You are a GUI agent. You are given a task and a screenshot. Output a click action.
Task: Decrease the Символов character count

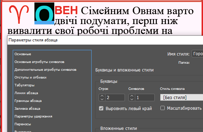(132, 99)
